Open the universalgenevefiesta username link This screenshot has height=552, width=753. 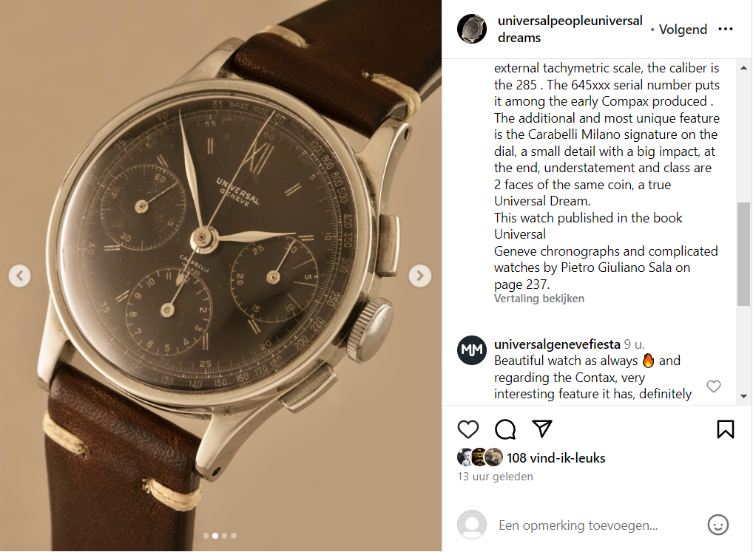pyautogui.click(x=557, y=344)
